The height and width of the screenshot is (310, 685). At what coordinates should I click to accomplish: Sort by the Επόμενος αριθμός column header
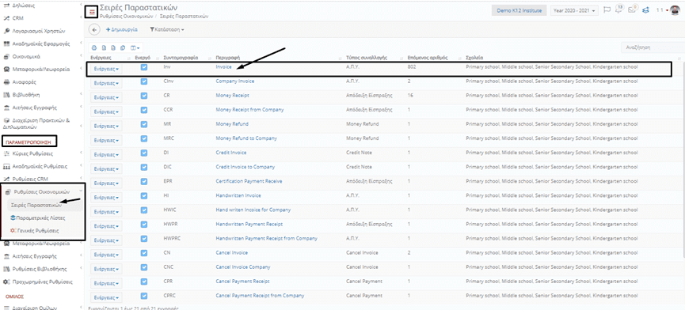click(x=428, y=58)
